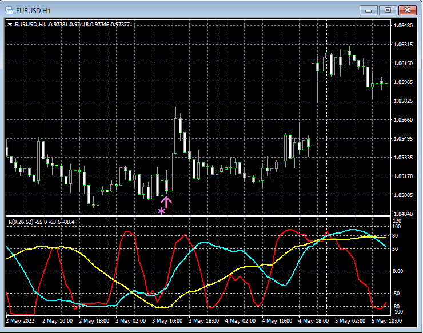Click the 2 May 10:00 time label
The height and width of the screenshot is (333, 423).
[x=58, y=321]
